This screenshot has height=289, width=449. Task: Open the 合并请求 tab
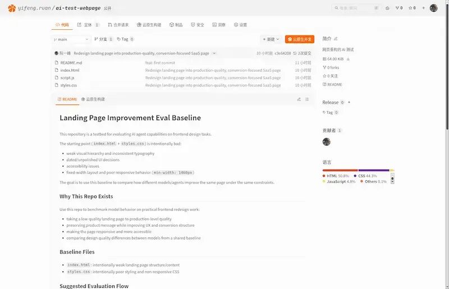click(118, 25)
